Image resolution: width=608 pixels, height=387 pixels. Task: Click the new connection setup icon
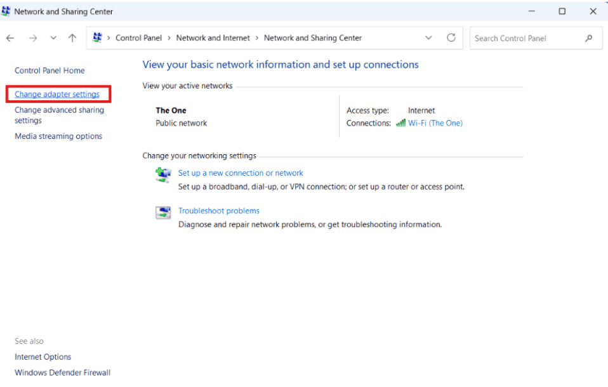[163, 175]
